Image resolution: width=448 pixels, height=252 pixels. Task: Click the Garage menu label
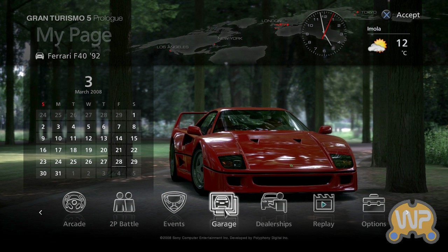(224, 224)
